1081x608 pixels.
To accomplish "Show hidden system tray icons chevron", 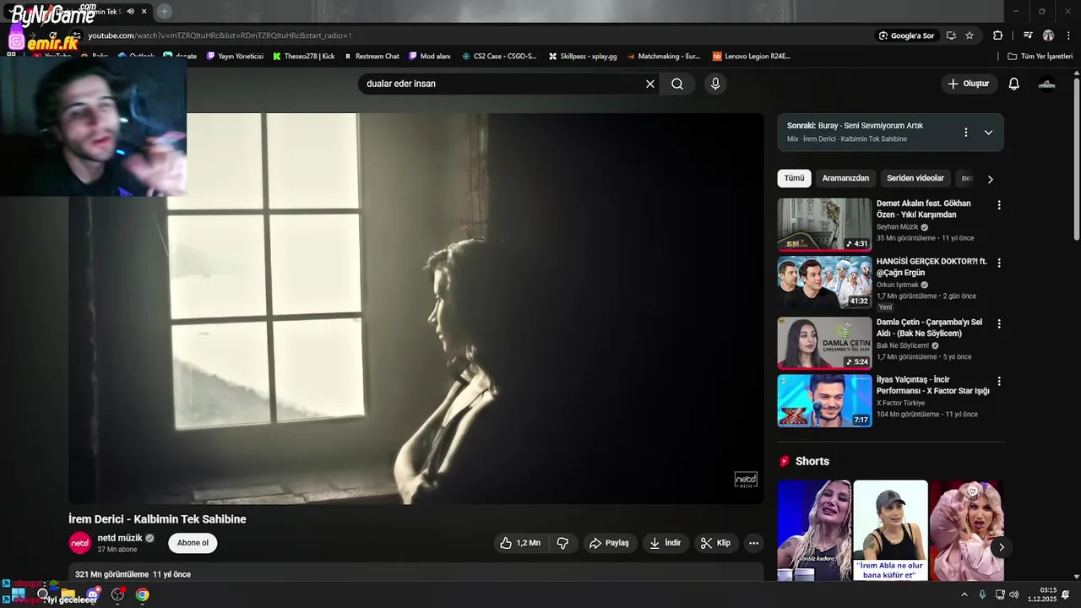I will (x=964, y=594).
